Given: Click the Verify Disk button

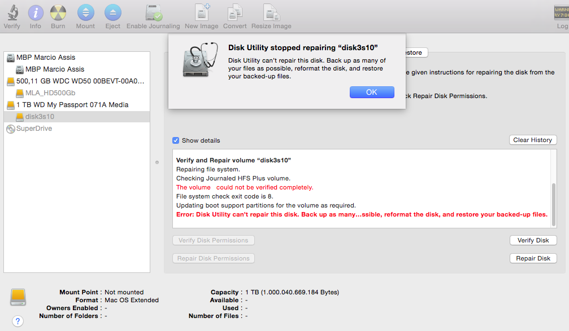Looking at the screenshot, I should (533, 240).
